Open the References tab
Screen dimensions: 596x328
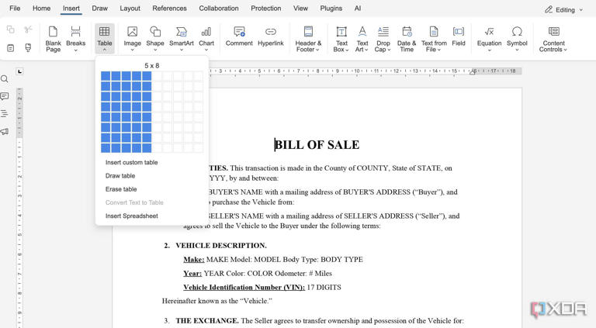169,9
